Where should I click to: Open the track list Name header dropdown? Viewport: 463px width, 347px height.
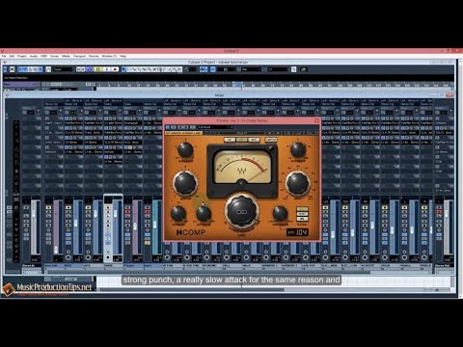pos(21,84)
